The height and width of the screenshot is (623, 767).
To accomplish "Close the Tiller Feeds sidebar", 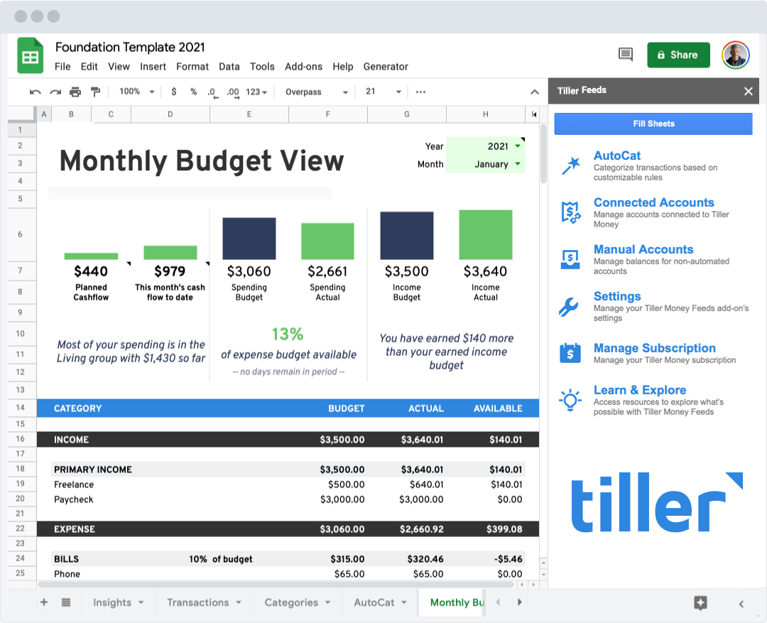I will (748, 91).
